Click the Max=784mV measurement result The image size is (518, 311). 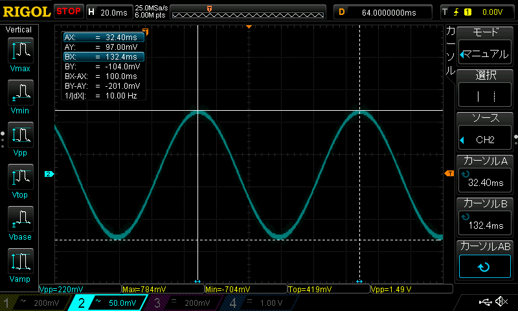pyautogui.click(x=163, y=289)
